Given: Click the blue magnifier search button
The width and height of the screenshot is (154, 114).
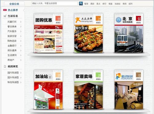Looking at the screenshot, I should 81,3.
